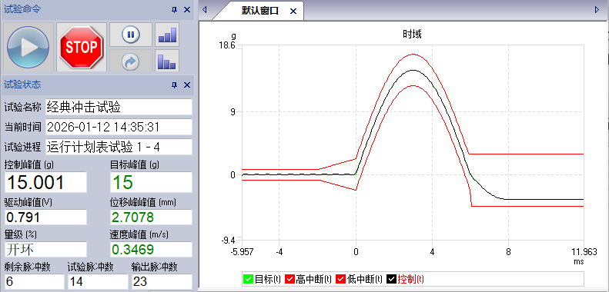This screenshot has height=292, width=609.
Task: Pin the 试验状态 panel
Action: click(x=175, y=85)
